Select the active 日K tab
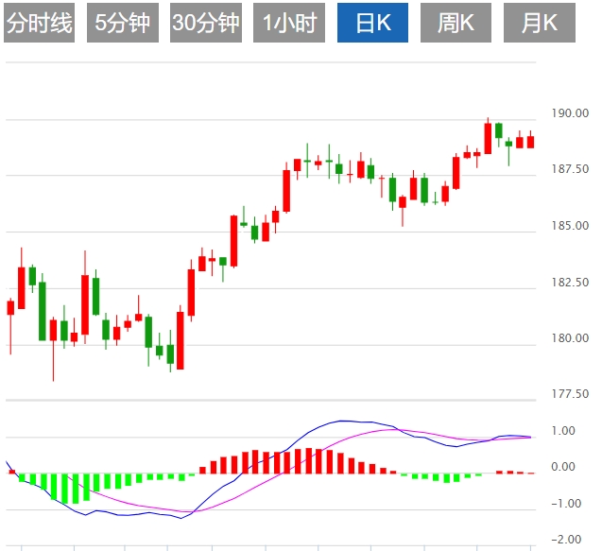 point(372,23)
